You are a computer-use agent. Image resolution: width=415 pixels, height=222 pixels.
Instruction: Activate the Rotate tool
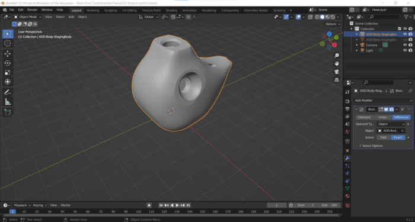point(8,63)
